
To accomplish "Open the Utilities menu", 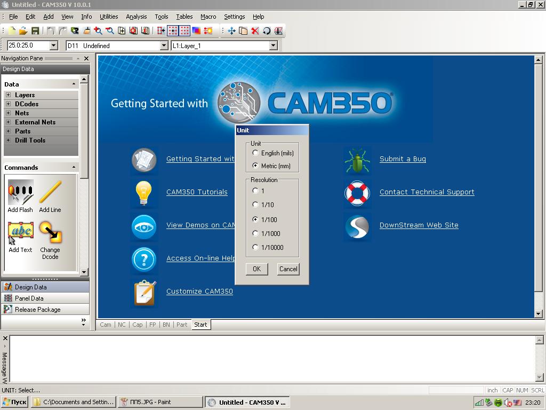I will [x=109, y=17].
